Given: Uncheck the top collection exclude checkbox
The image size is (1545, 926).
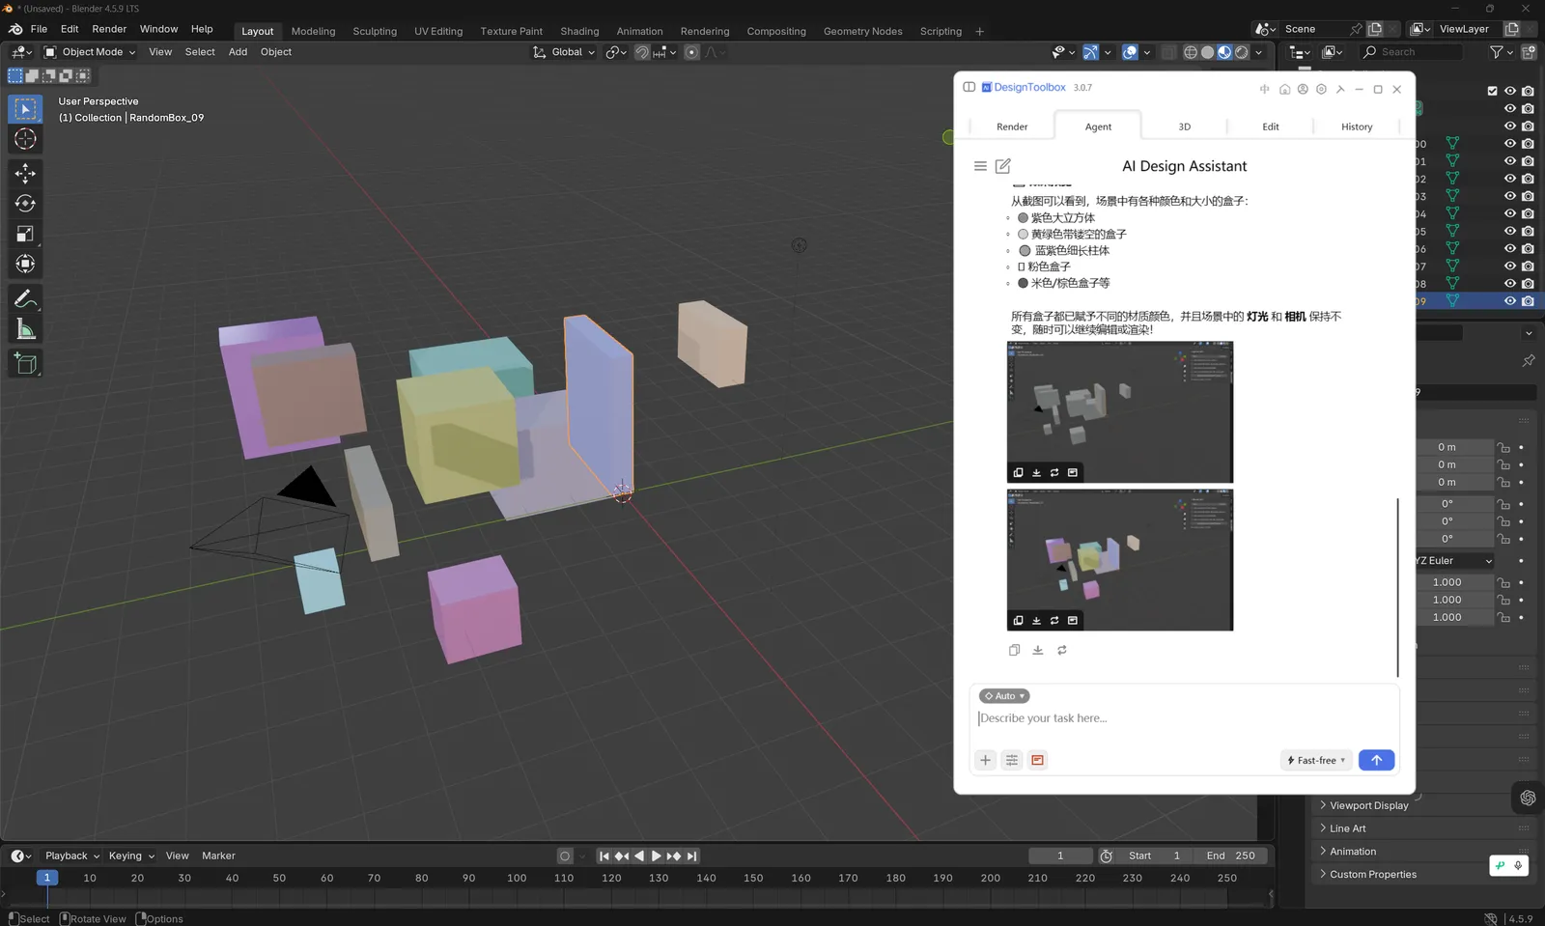Looking at the screenshot, I should (x=1492, y=91).
